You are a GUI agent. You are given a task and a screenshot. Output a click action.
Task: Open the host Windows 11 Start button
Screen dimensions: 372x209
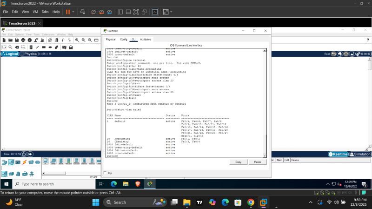point(96,202)
